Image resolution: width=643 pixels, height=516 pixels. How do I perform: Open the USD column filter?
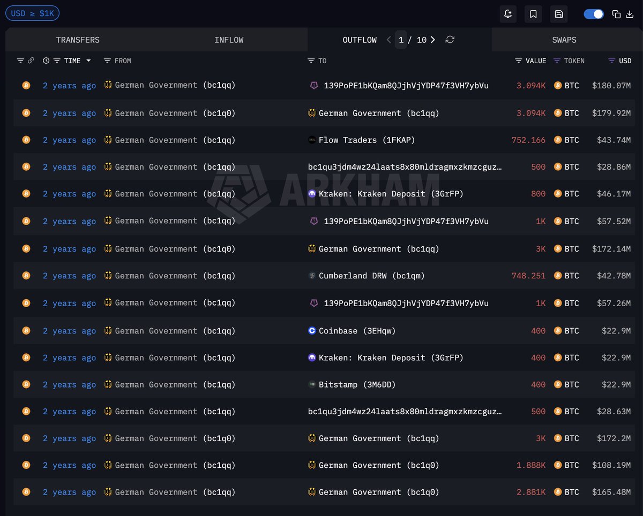611,60
